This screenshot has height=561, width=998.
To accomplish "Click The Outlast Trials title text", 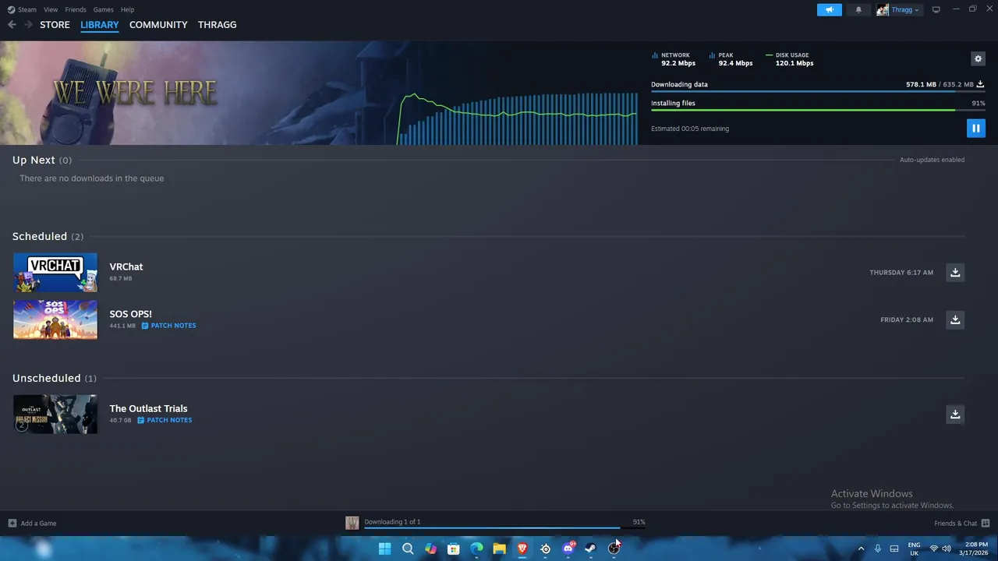I will click(x=148, y=408).
